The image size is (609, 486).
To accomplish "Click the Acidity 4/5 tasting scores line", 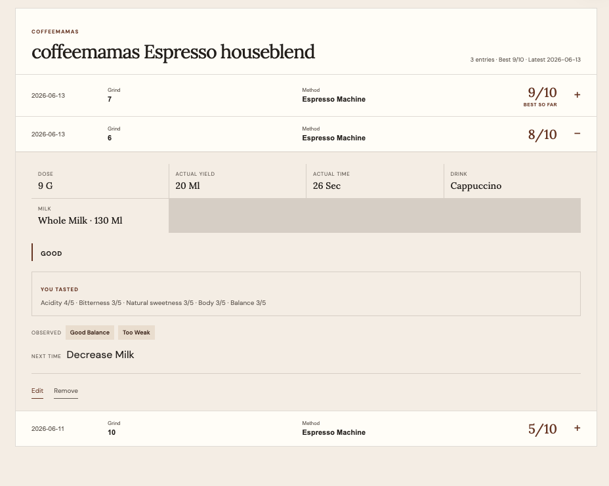I will (154, 303).
